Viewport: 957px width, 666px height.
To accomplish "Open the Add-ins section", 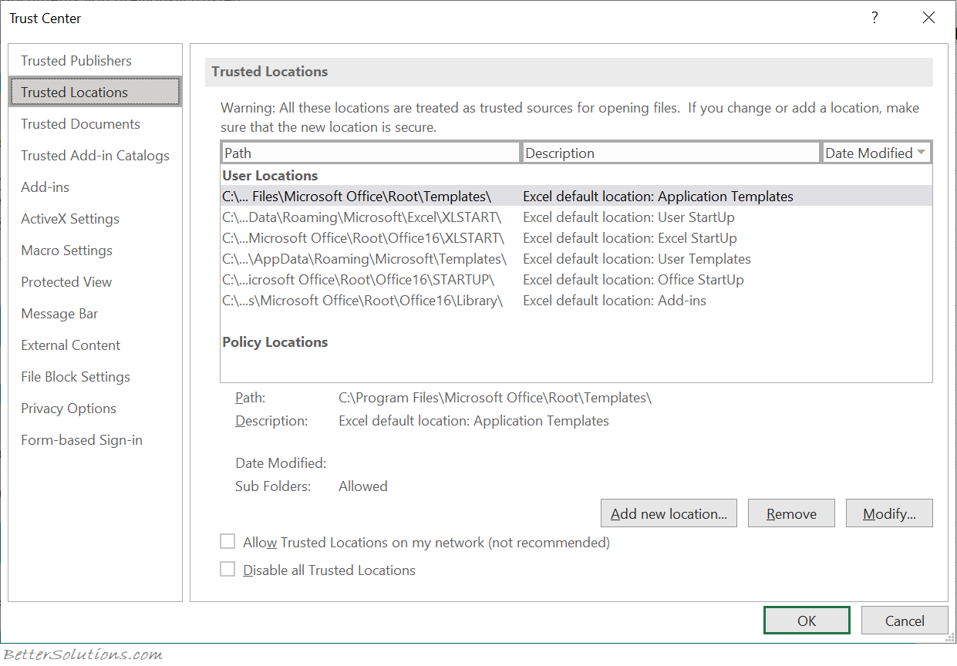I will click(45, 187).
